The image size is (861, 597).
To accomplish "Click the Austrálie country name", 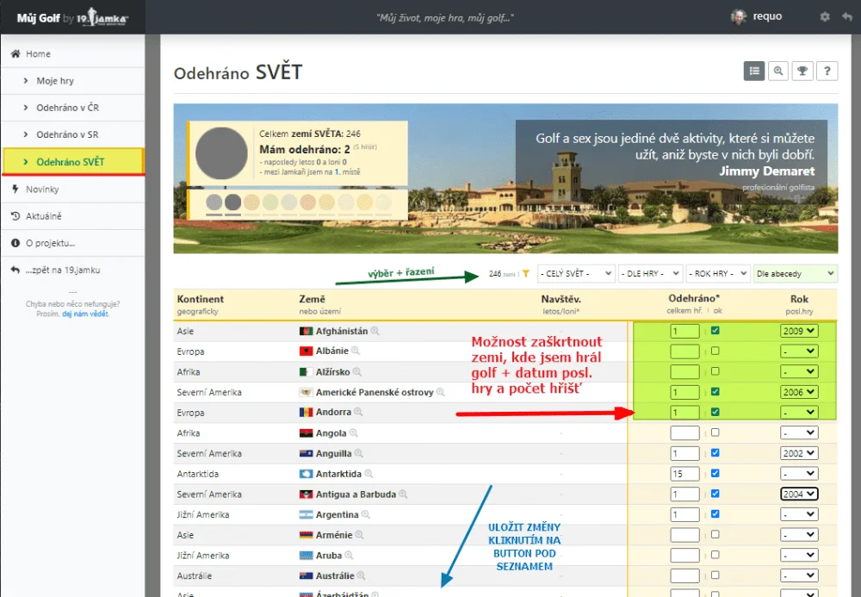I will [335, 575].
